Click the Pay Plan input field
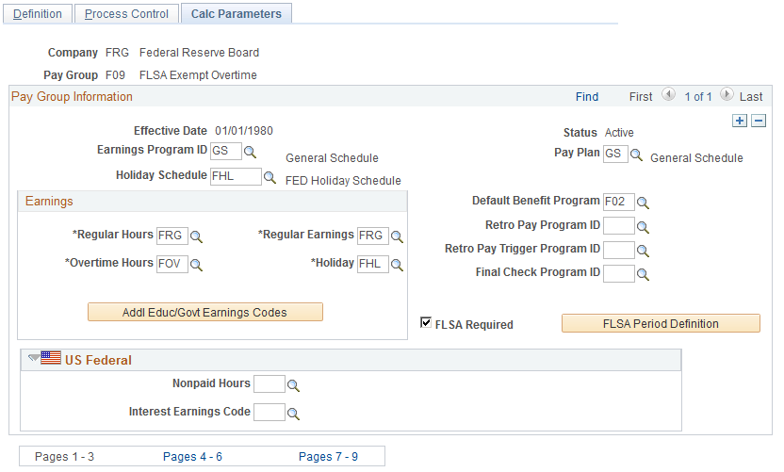The width and height of the screenshot is (784, 472). pyautogui.click(x=615, y=154)
